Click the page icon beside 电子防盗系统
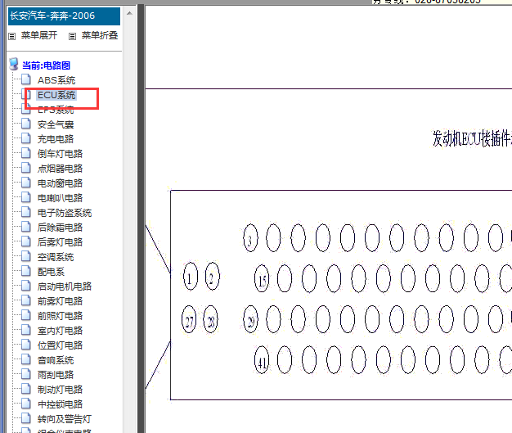Image resolution: width=512 pixels, height=433 pixels. [x=26, y=213]
